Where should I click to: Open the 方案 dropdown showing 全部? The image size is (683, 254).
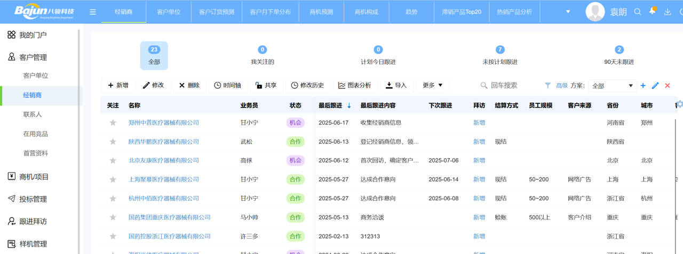tap(612, 86)
